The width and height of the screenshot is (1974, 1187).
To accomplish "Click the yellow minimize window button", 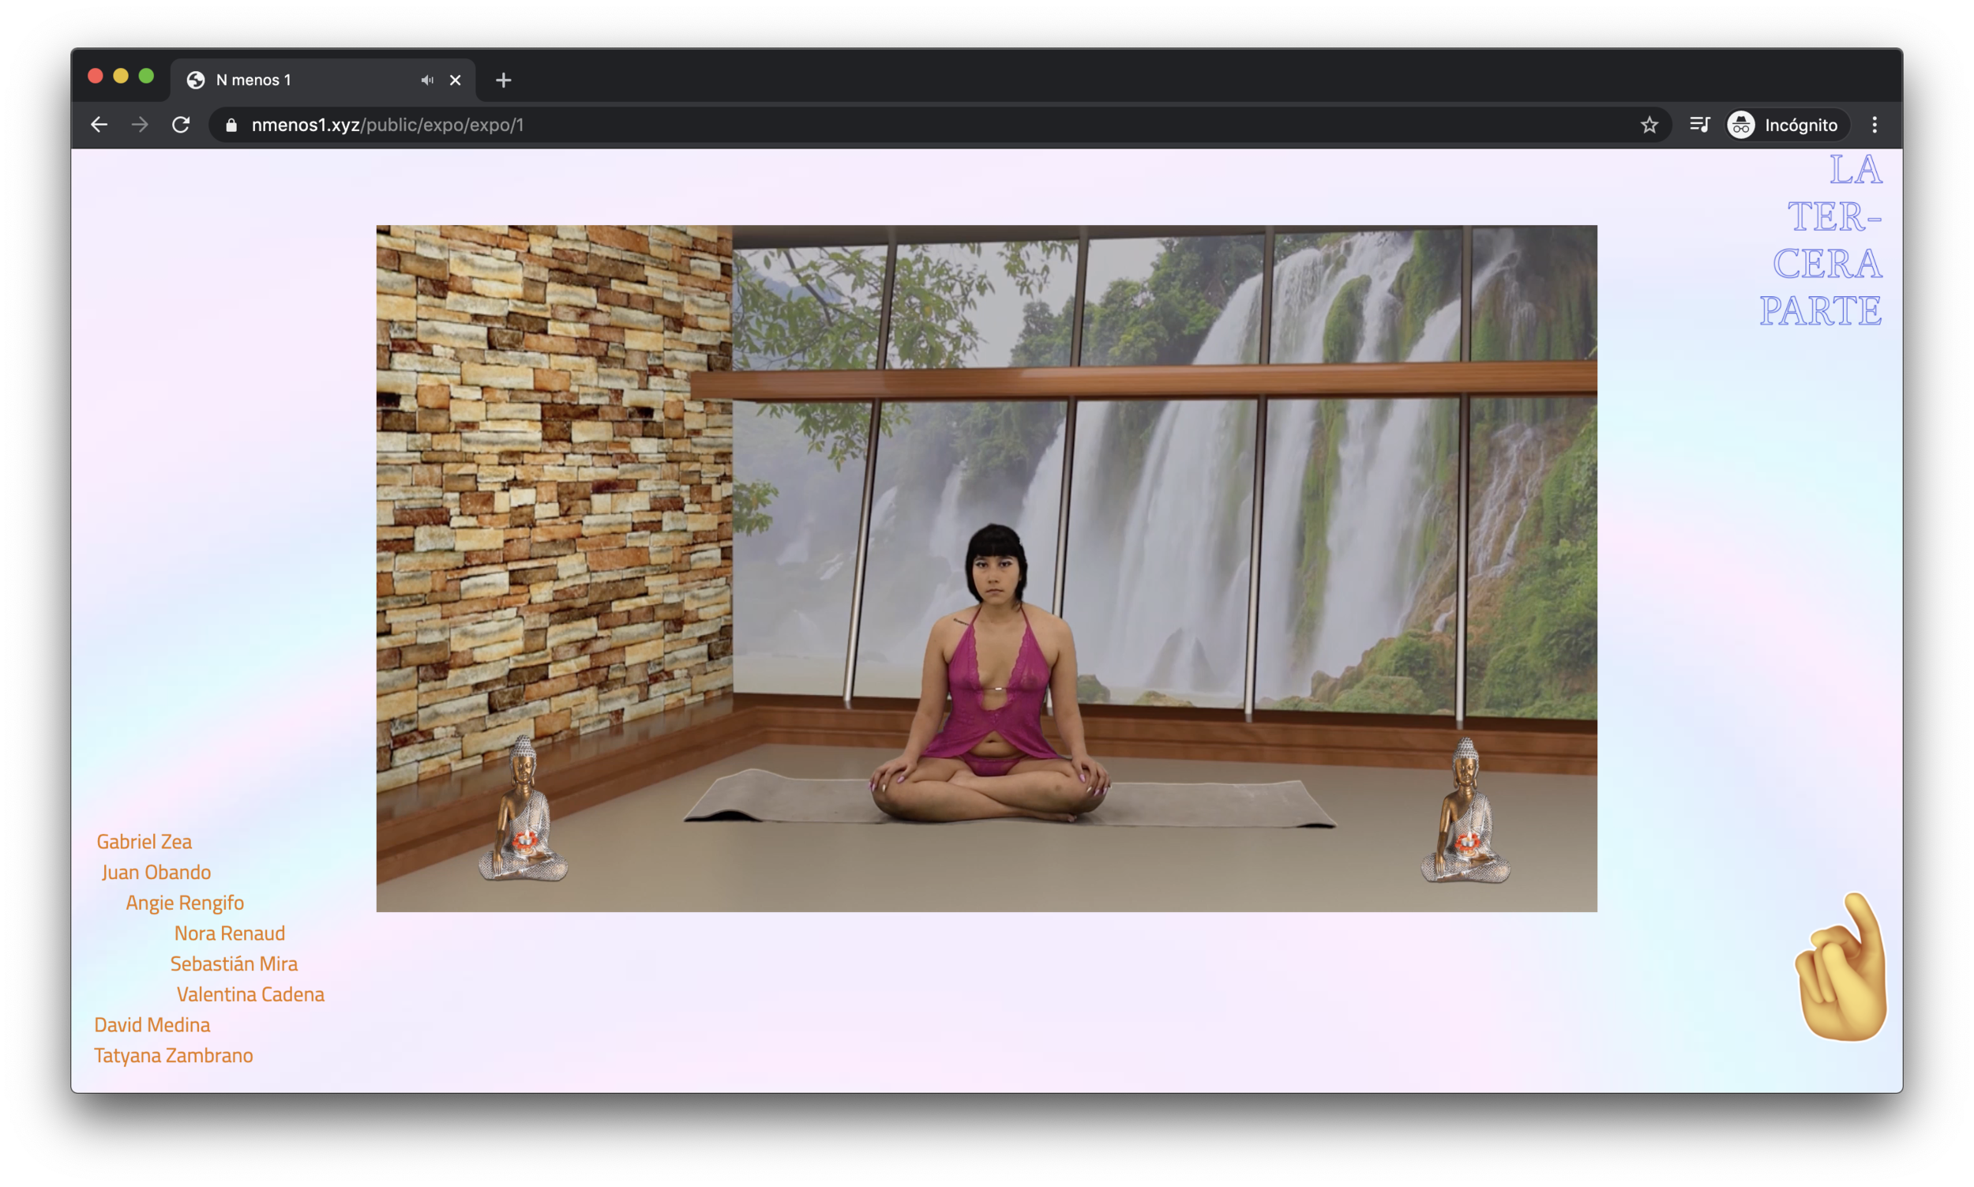I will pos(121,76).
